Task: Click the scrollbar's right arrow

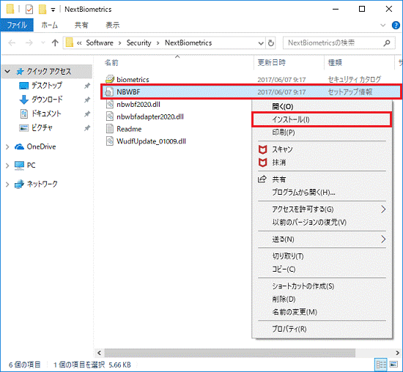Action: [397, 353]
